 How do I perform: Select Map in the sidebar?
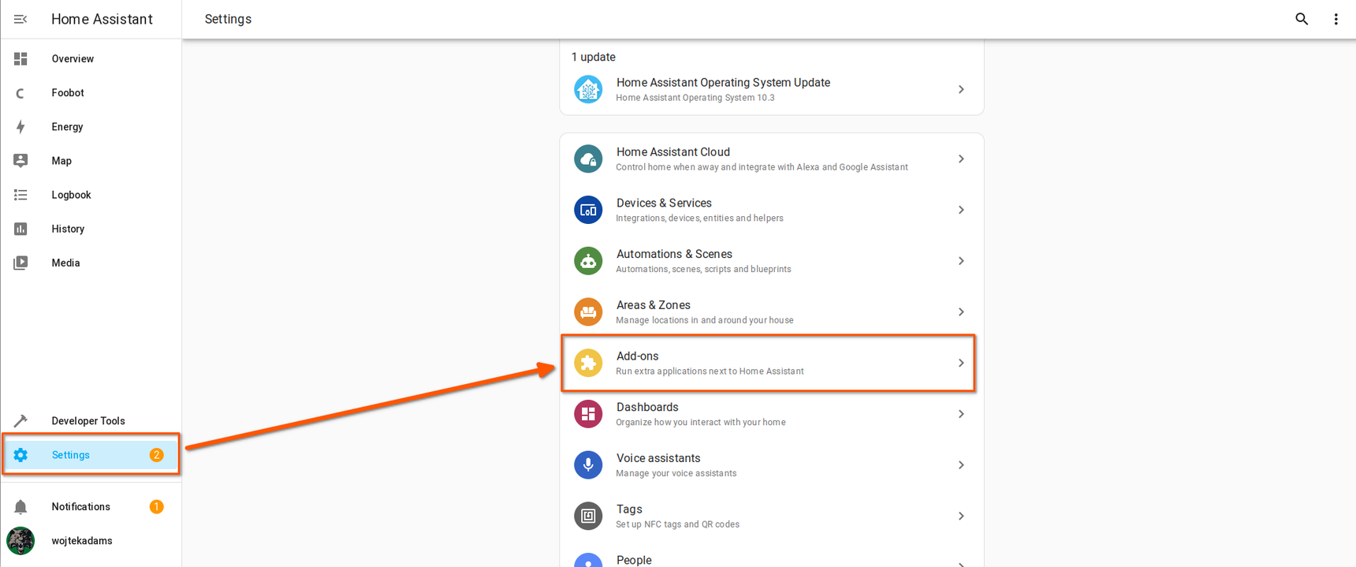[x=61, y=161]
